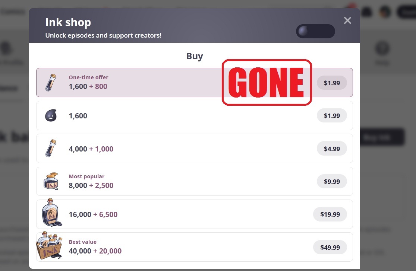Click the Buy ink button behind dialog
The height and width of the screenshot is (271, 416).
click(x=382, y=137)
